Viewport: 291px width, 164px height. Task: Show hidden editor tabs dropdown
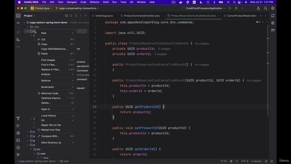261,16
